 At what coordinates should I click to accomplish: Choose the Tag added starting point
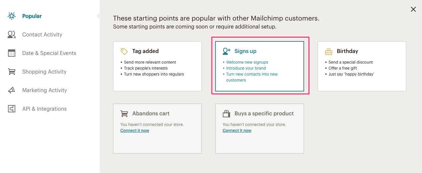pos(157,66)
